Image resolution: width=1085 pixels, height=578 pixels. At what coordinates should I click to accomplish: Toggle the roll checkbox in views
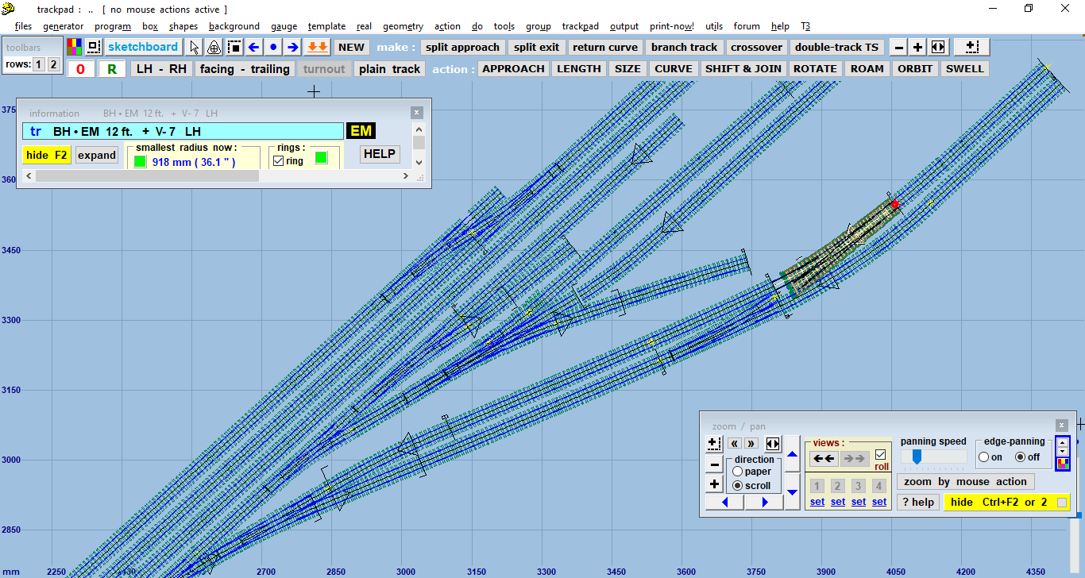[x=880, y=455]
